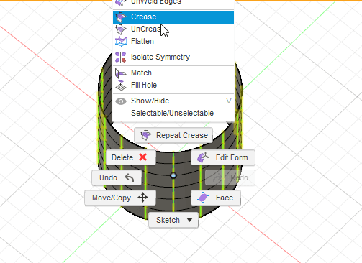
Task: Click the Delete button
Action: pos(131,157)
